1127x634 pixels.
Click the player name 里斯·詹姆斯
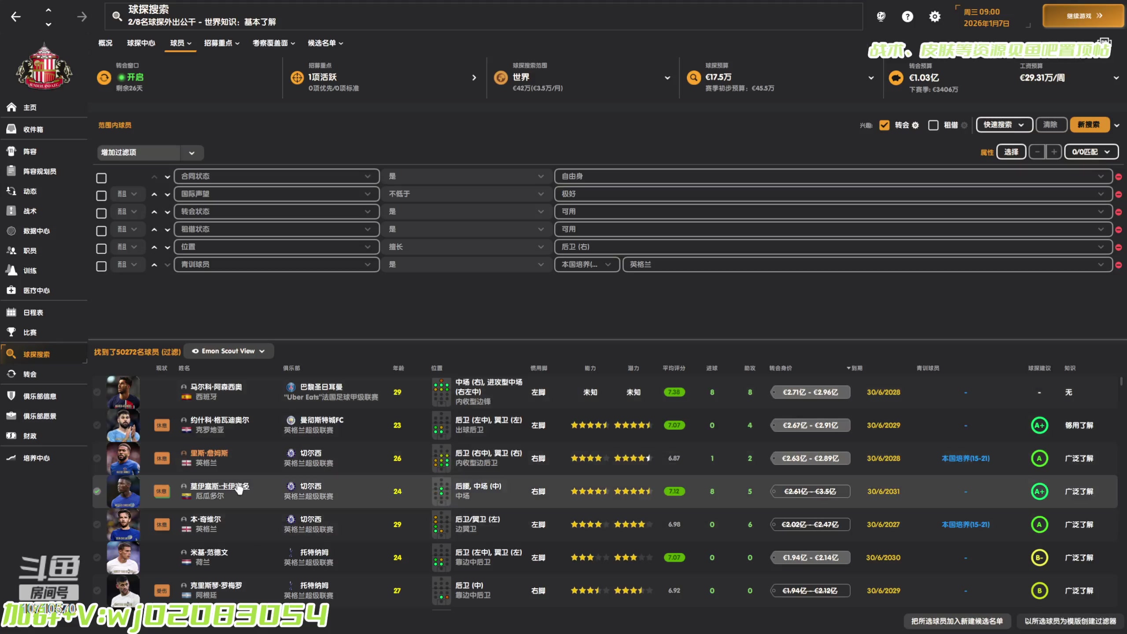(209, 453)
